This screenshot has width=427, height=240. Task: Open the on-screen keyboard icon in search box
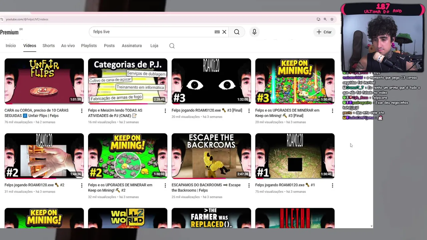point(217,32)
